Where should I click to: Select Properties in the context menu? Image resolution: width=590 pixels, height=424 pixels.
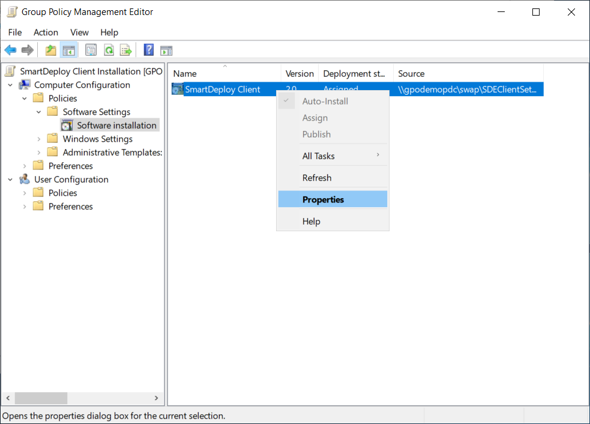tap(333, 199)
